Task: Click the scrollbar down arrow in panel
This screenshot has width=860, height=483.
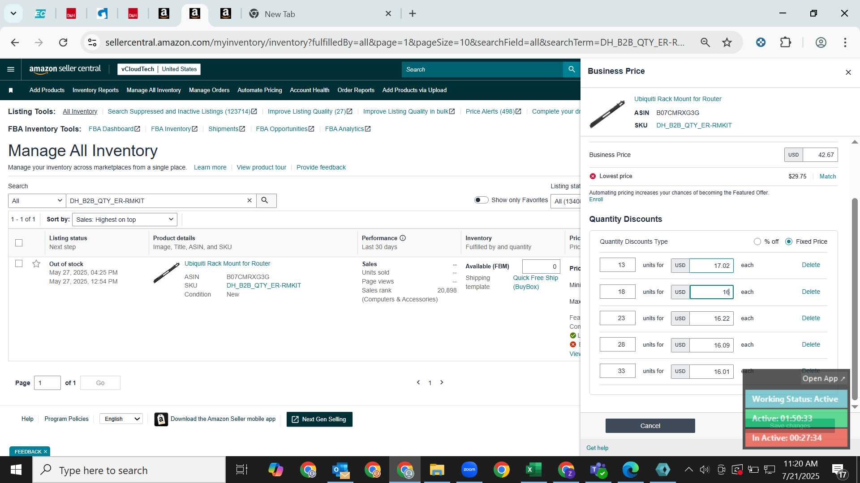Action: click(x=855, y=407)
